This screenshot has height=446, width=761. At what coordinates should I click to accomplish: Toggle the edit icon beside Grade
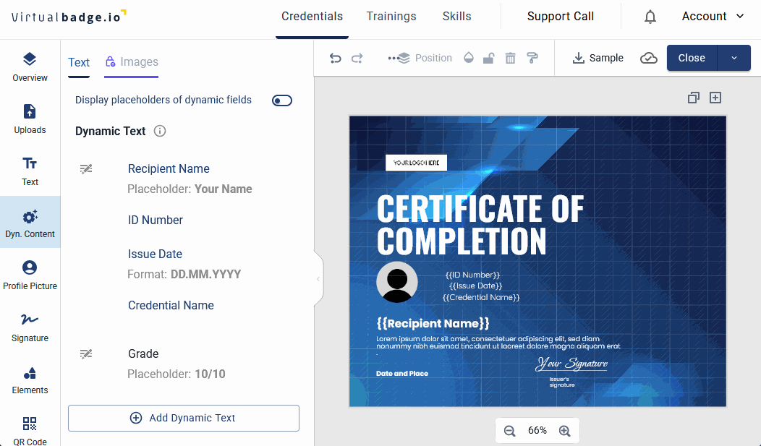[86, 354]
